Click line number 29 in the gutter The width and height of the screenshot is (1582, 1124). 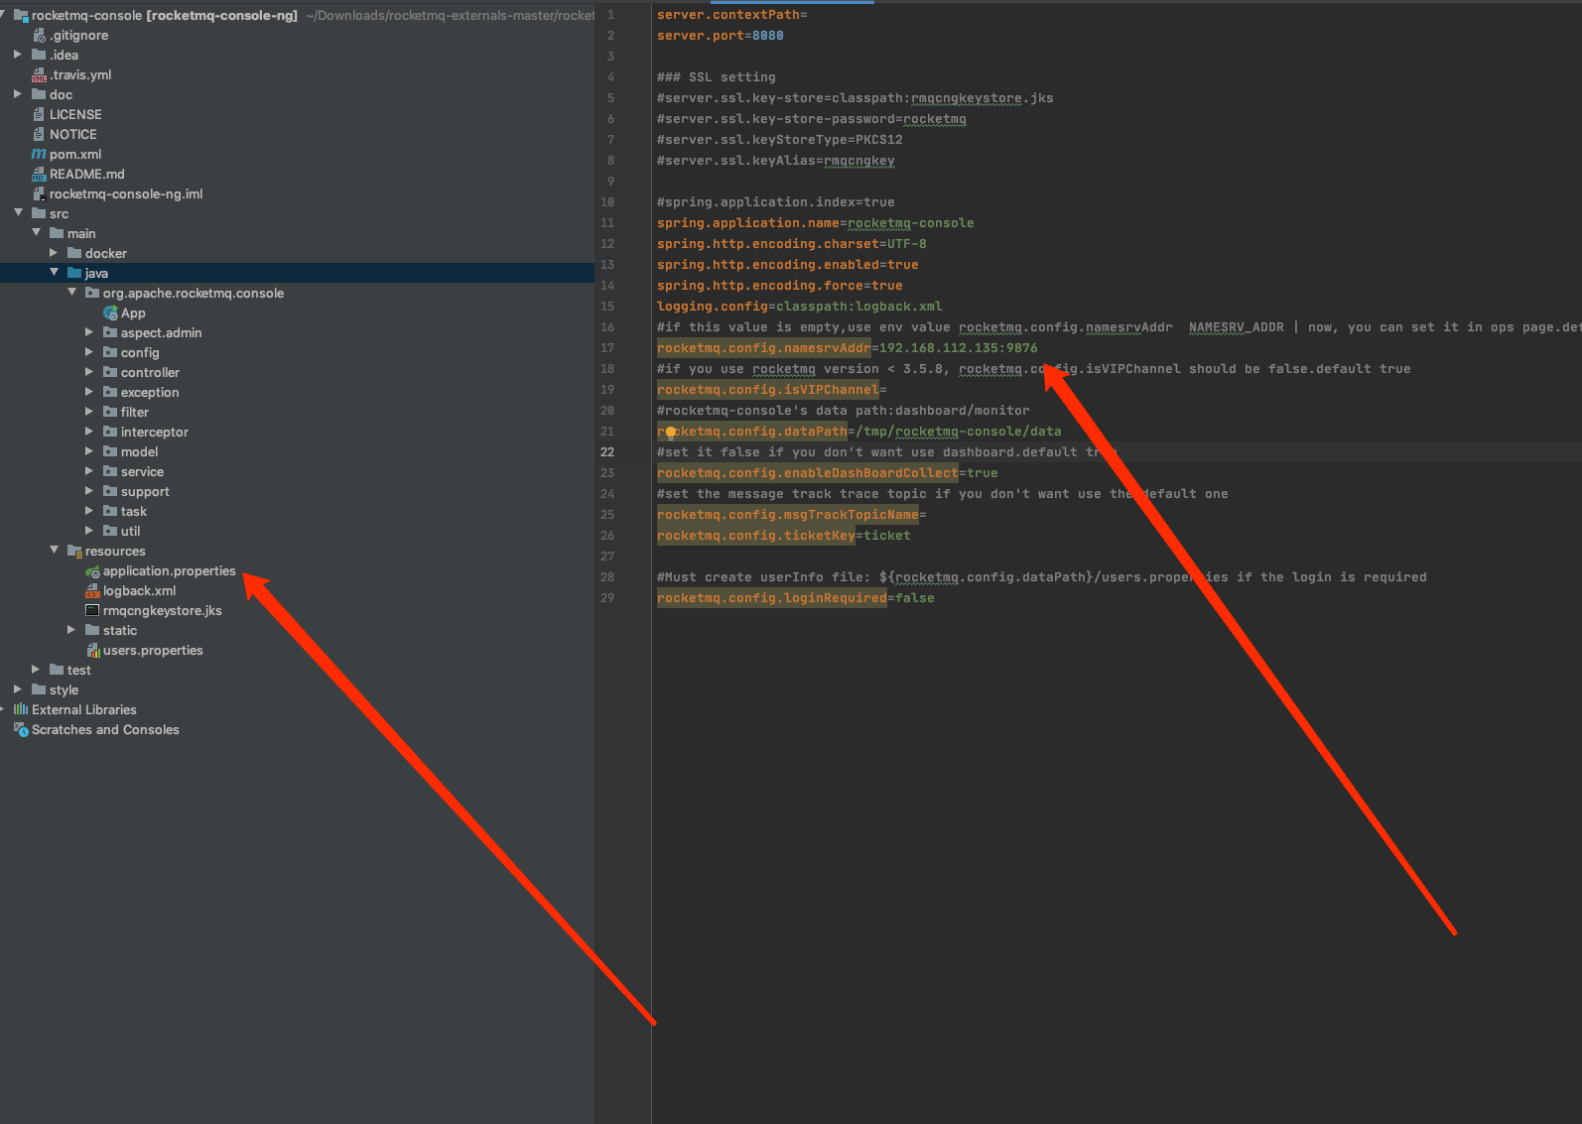[607, 598]
